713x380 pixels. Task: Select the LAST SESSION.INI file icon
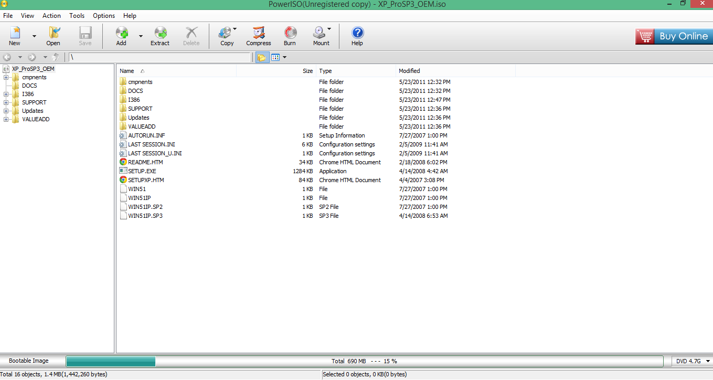[x=123, y=144]
